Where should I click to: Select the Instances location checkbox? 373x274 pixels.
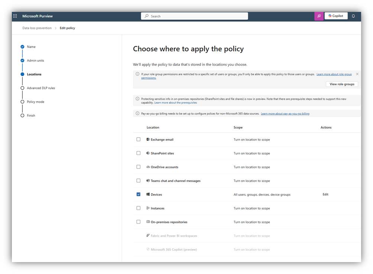click(139, 208)
